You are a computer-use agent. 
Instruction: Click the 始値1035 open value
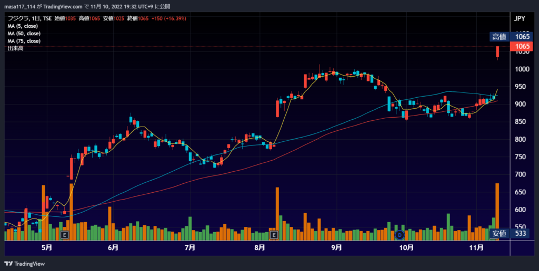pos(65,18)
